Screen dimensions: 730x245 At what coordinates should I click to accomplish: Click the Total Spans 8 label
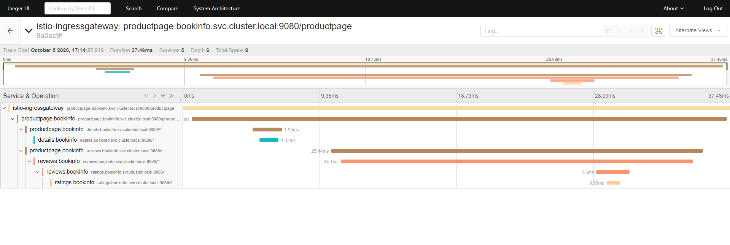(x=232, y=50)
